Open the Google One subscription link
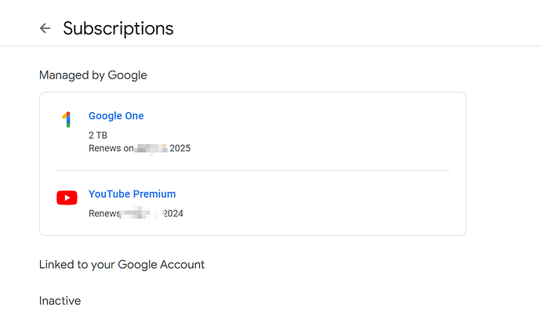541x330 pixels. coord(116,116)
